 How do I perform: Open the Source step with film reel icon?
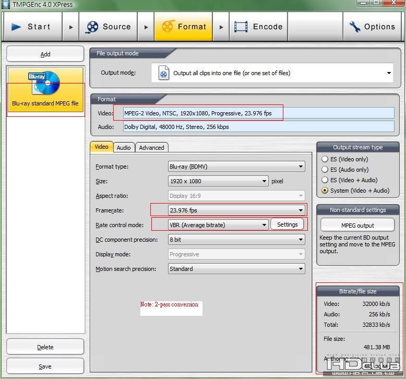108,27
